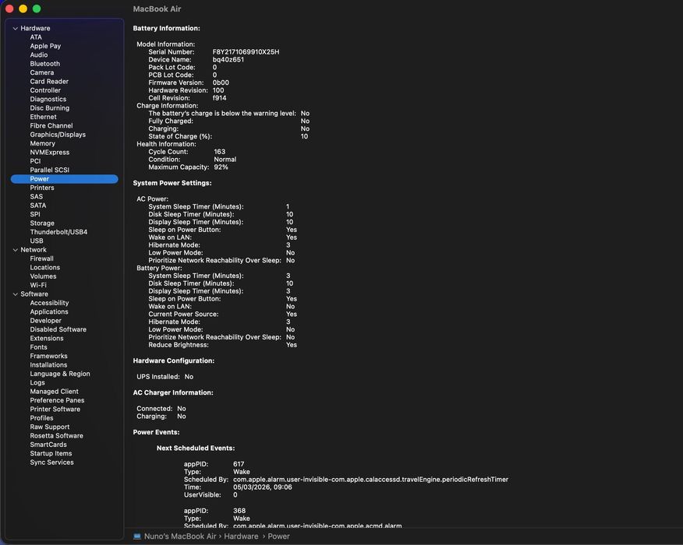The height and width of the screenshot is (545, 683).
Task: Open the Memory entry
Action: point(42,143)
